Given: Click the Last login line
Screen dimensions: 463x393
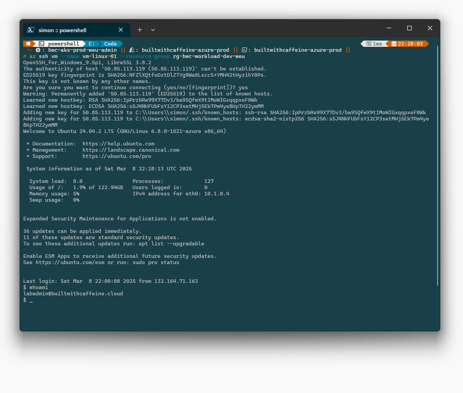Looking at the screenshot, I should tap(111, 281).
